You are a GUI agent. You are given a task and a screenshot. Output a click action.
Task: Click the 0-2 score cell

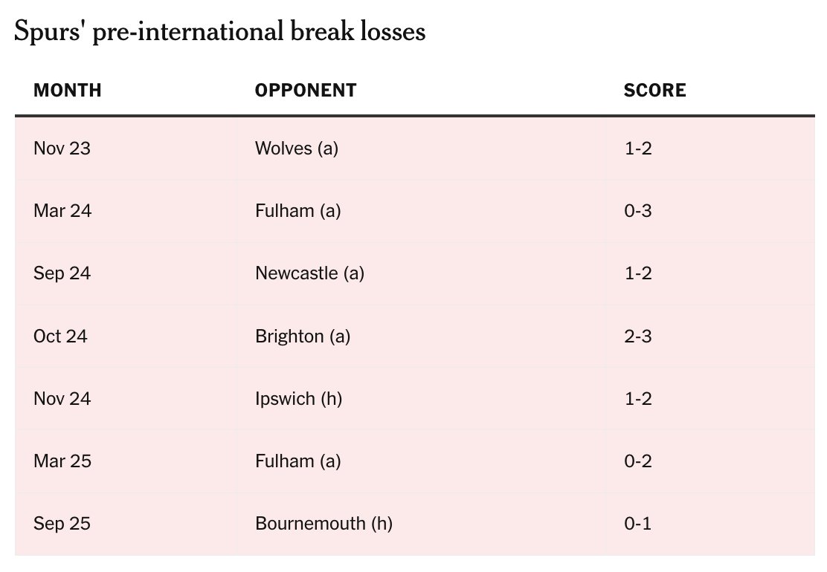click(x=638, y=461)
